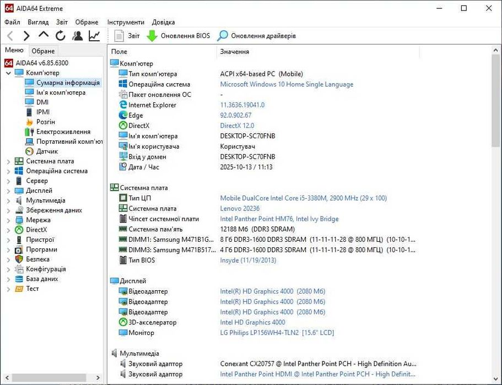Viewport: 502px width, 385px height.
Task: Expand the Збереження даних tree node
Action: click(9, 210)
